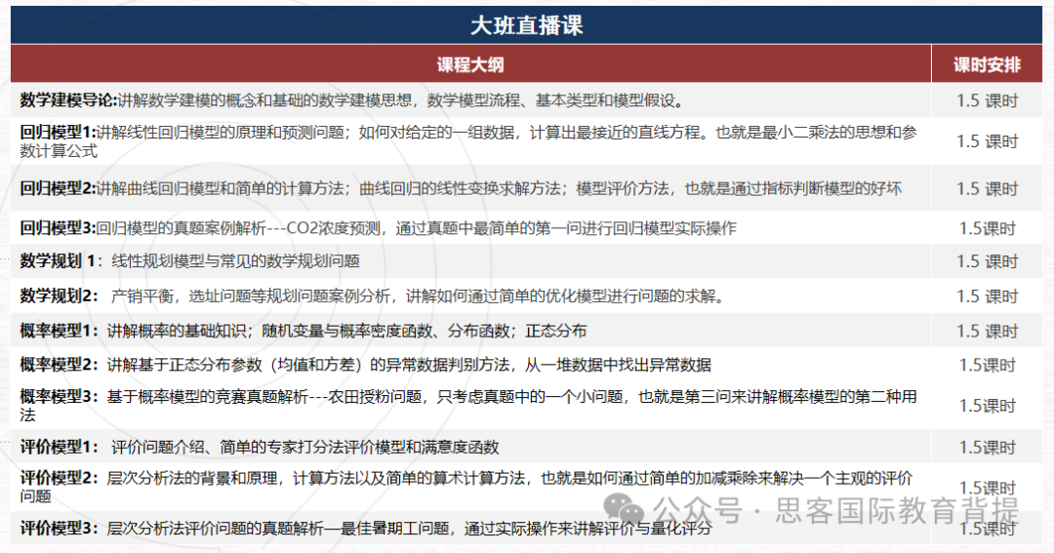Click the 课时 cell for 数学建模导论

(987, 101)
